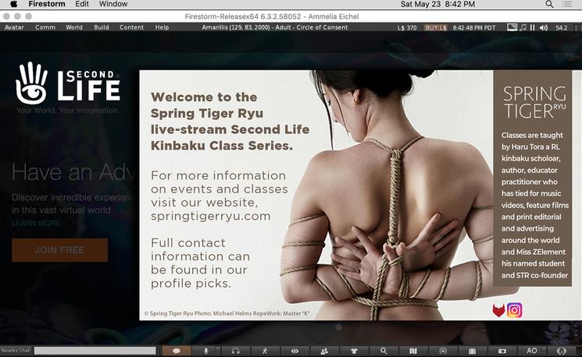Open camera view controls eye button
The width and height of the screenshot is (582, 357).
tap(295, 351)
